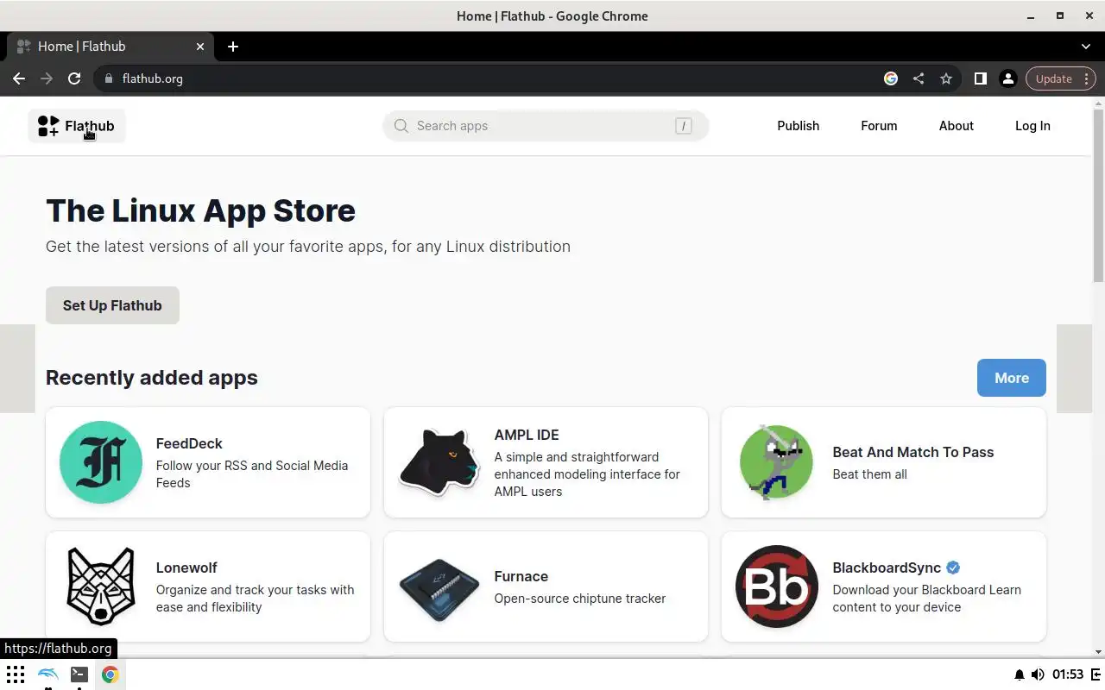Open the application grid launcher in the taskbar

click(16, 674)
